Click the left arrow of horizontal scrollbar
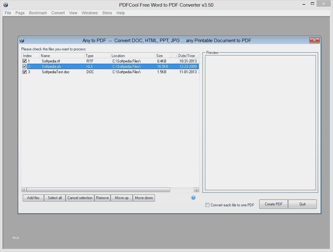 [x=24, y=190]
